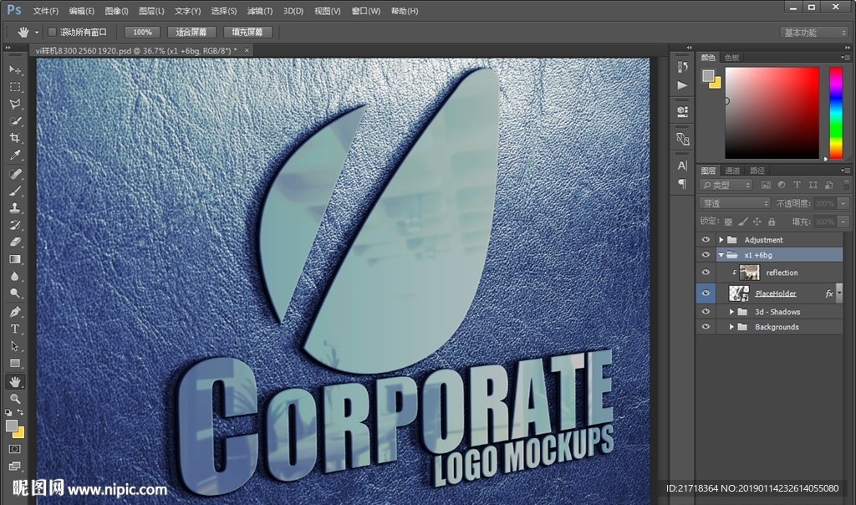856x505 pixels.
Task: Select the Dodge tool
Action: click(15, 293)
